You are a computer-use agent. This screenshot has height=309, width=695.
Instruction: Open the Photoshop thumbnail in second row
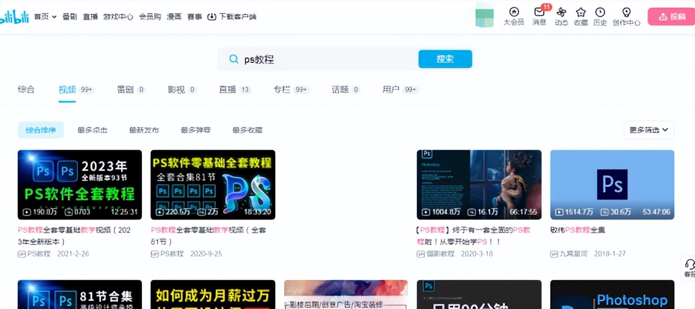point(612,294)
